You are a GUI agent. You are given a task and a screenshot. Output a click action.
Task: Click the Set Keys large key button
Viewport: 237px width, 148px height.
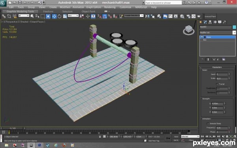tap(168, 138)
